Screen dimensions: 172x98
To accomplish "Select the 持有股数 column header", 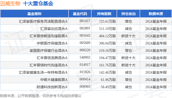I will pos(104,14).
